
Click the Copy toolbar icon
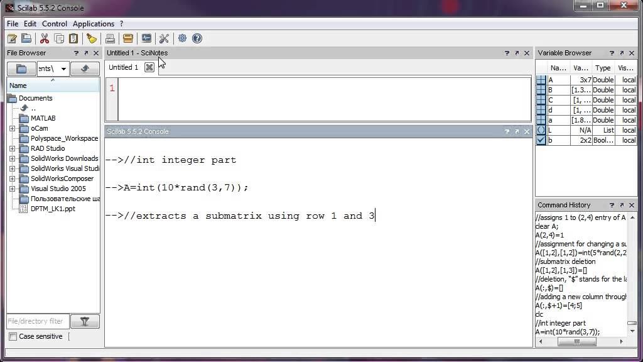[59, 38]
